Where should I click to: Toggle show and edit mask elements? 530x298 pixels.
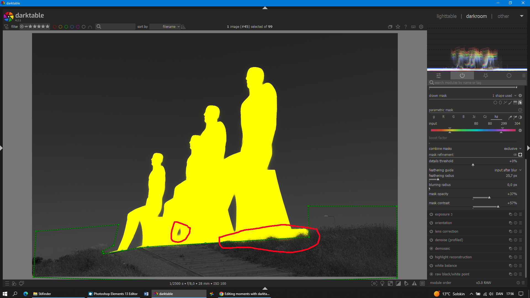pos(520,103)
